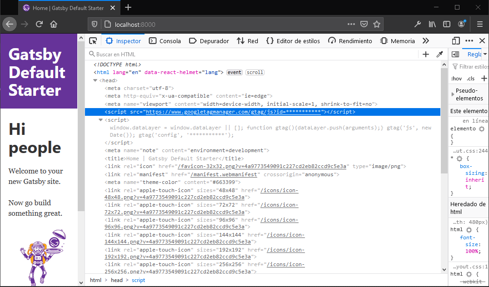
Task: Open the favicon-32x32.png link
Action: click(262, 166)
